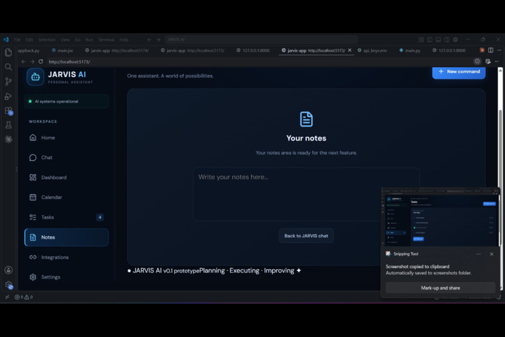Open the View menu
The width and height of the screenshot is (505, 337).
pos(65,39)
